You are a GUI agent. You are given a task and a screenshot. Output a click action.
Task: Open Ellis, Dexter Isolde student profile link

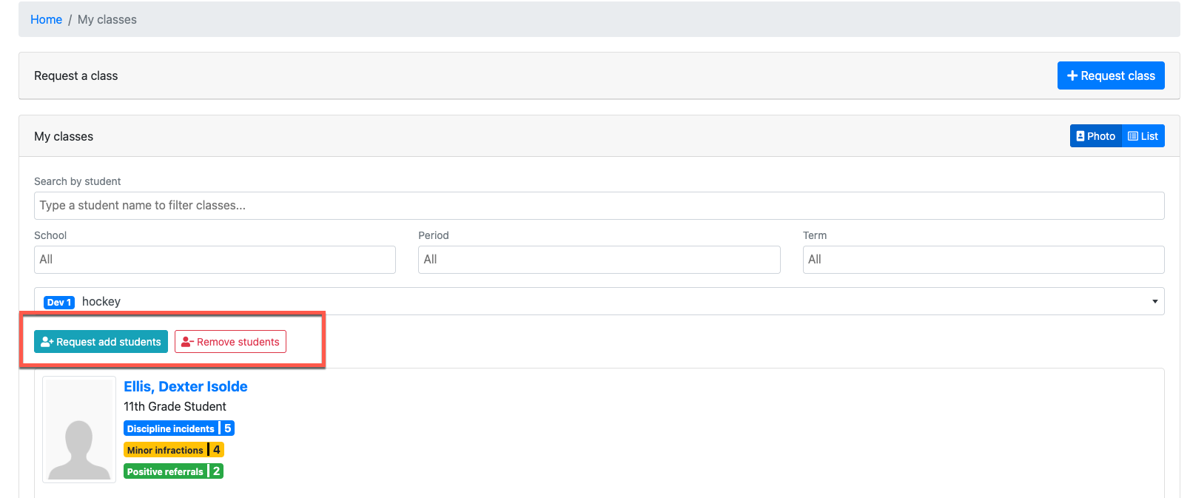tap(185, 386)
